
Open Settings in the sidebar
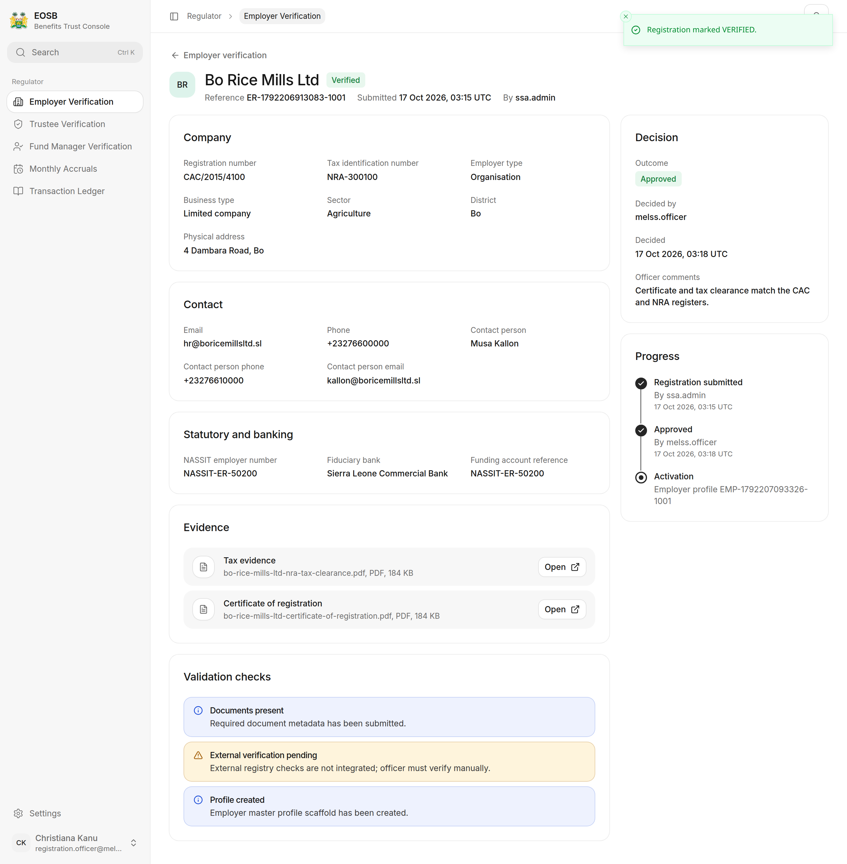point(75,813)
